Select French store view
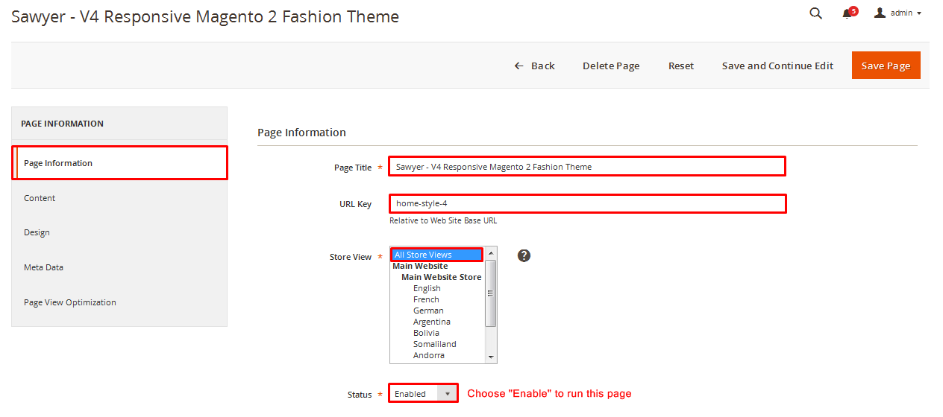943x417 pixels. [437, 299]
